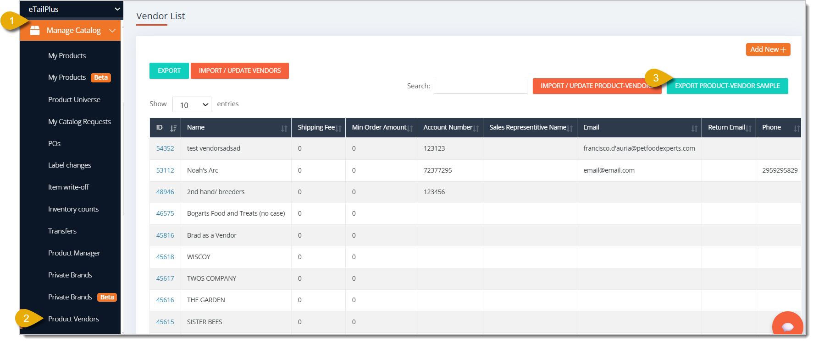Image resolution: width=813 pixels, height=342 pixels.
Task: Open vendor ID 53112 link
Action: pos(165,170)
